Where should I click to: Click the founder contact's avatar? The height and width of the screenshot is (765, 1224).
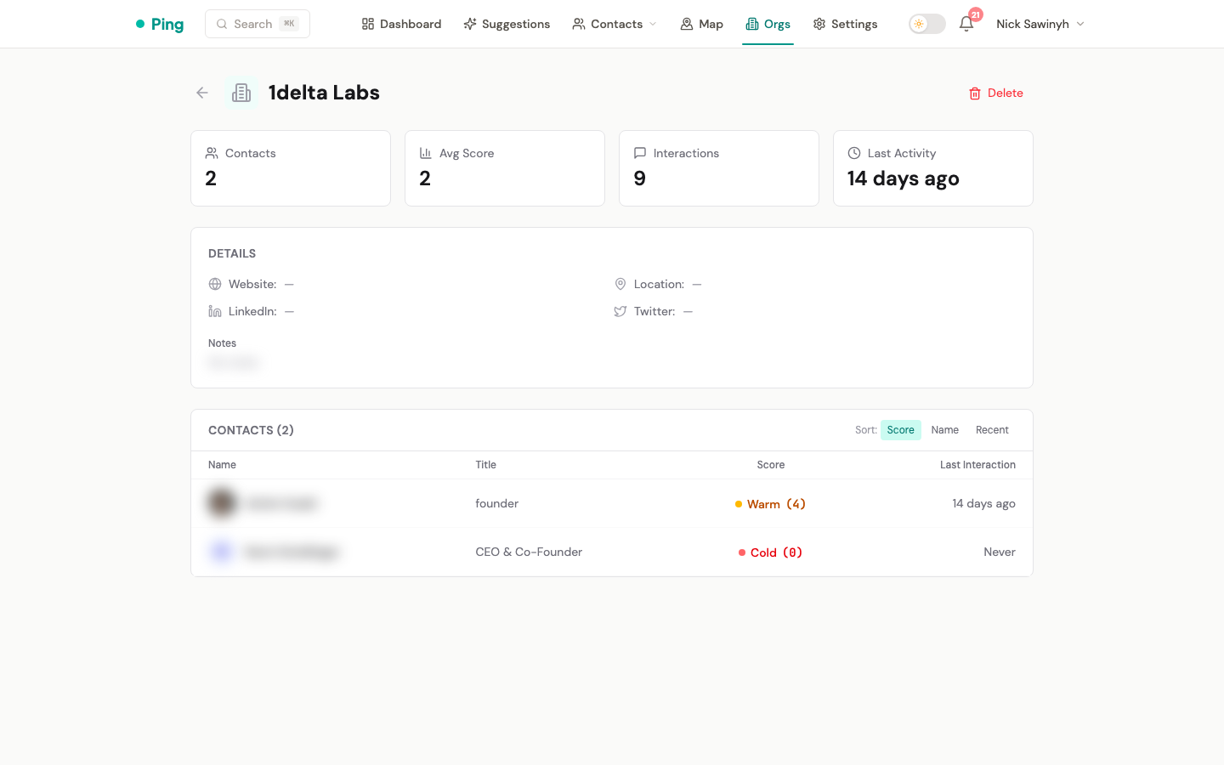222,503
